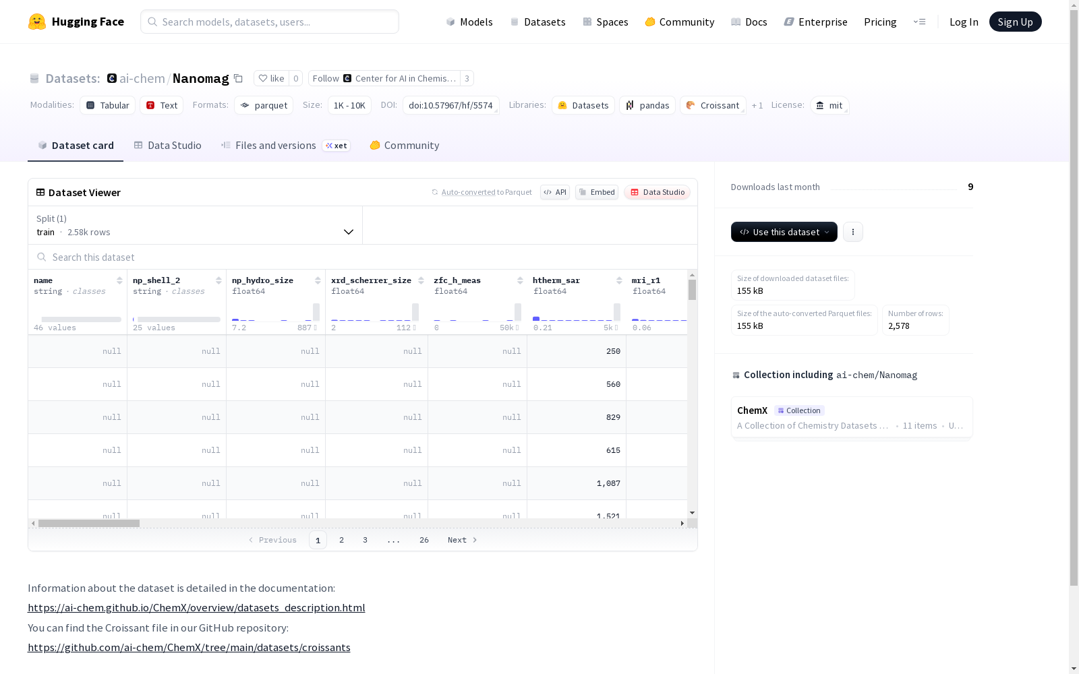
Task: Open the ChemX datasets description documentation link
Action: (x=196, y=608)
